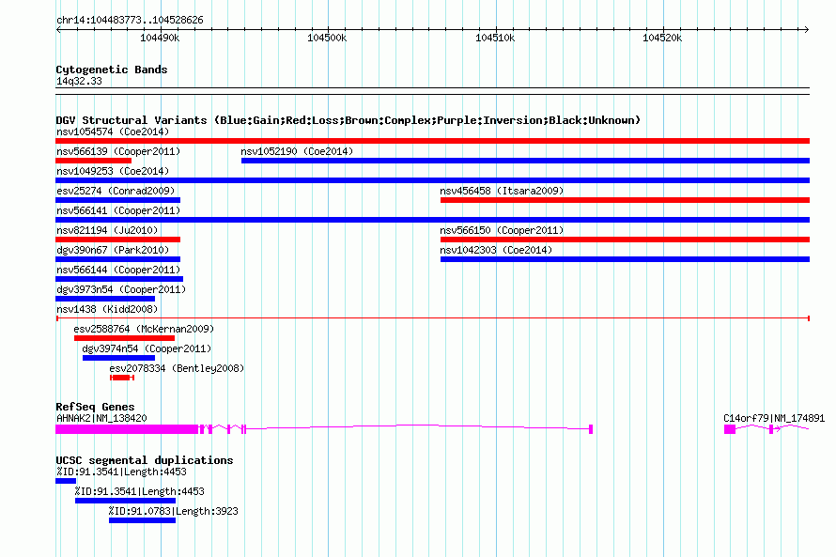Click the first segmental duplication blue bar
The image size is (836, 557).
coord(66,481)
